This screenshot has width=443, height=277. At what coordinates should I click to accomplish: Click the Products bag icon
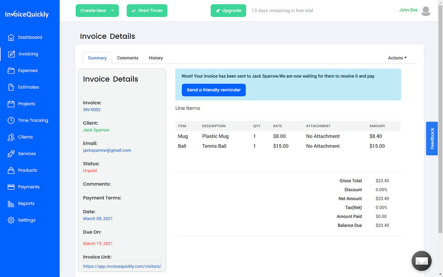pos(11,170)
